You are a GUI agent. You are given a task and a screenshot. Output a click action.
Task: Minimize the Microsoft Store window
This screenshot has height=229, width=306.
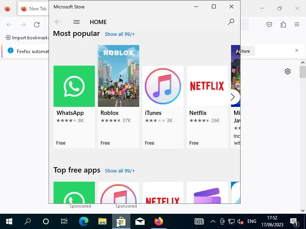click(x=196, y=6)
